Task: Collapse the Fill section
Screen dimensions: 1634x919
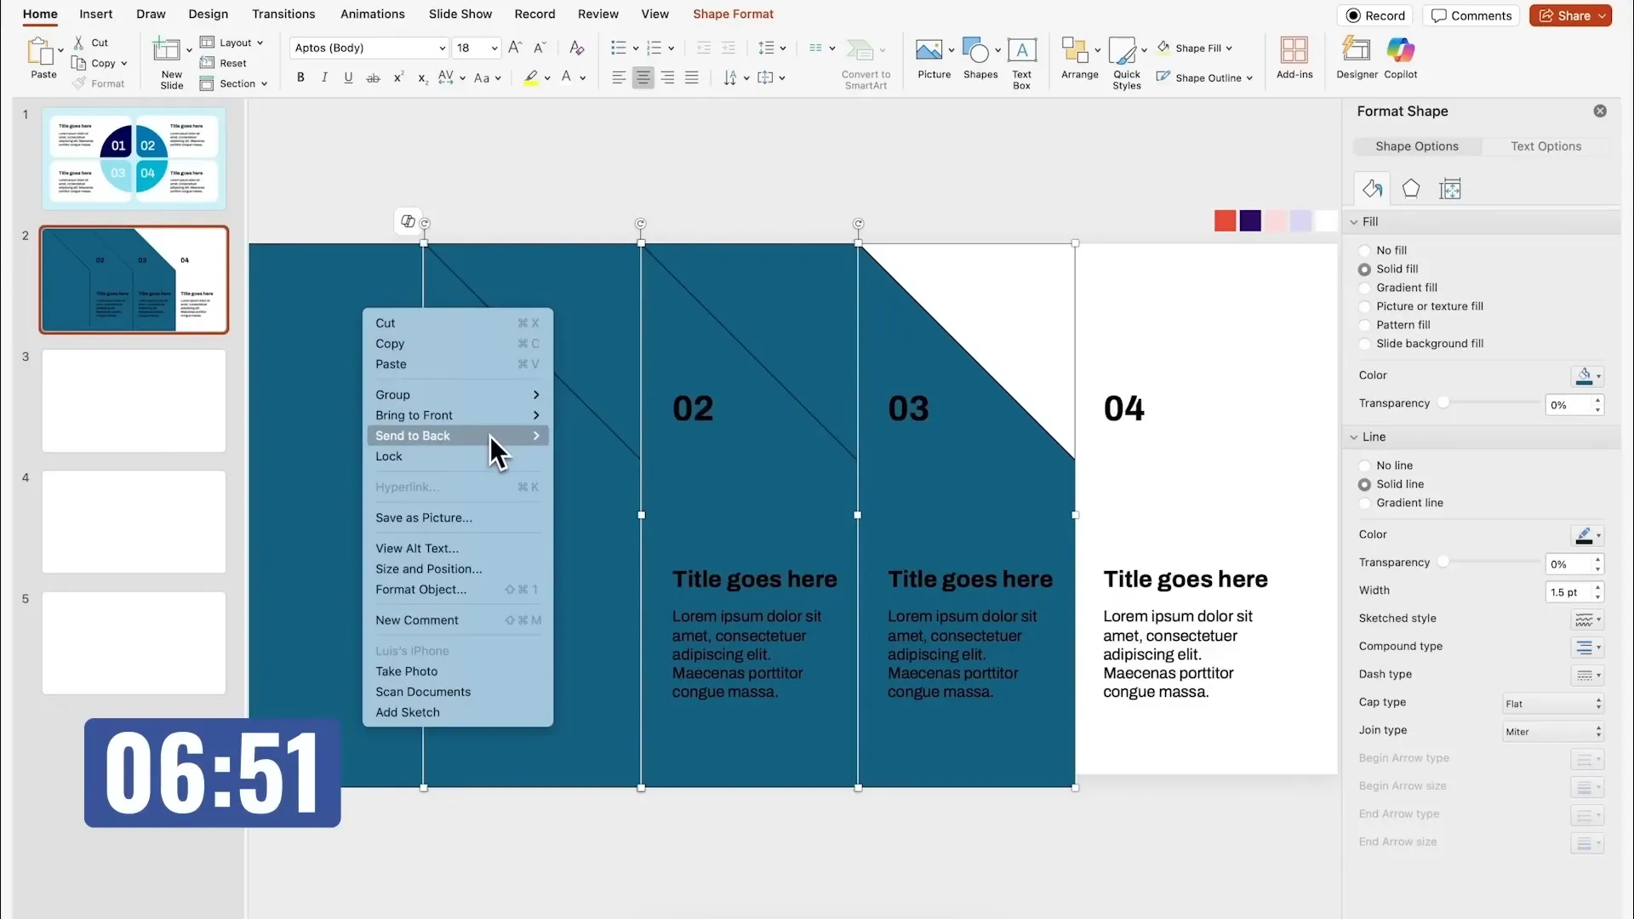Action: [1354, 222]
